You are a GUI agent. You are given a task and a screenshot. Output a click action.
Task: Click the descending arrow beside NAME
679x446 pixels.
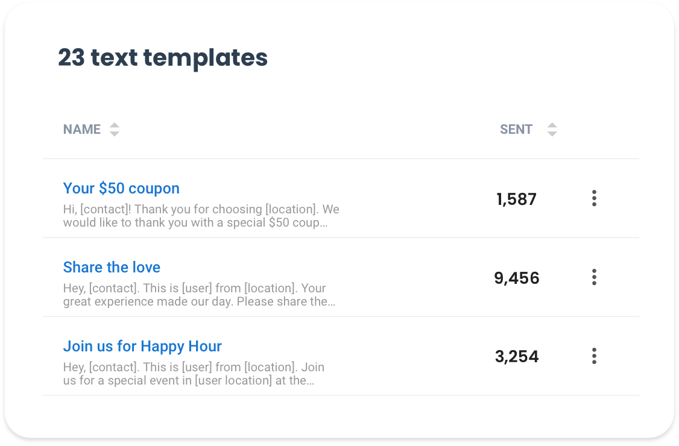tap(115, 134)
